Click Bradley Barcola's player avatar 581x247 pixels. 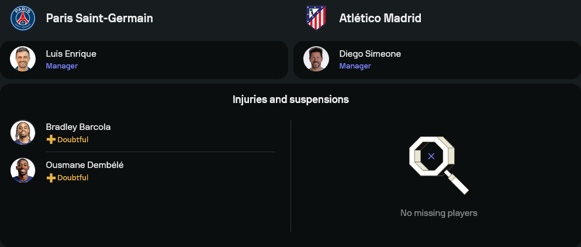pos(23,132)
